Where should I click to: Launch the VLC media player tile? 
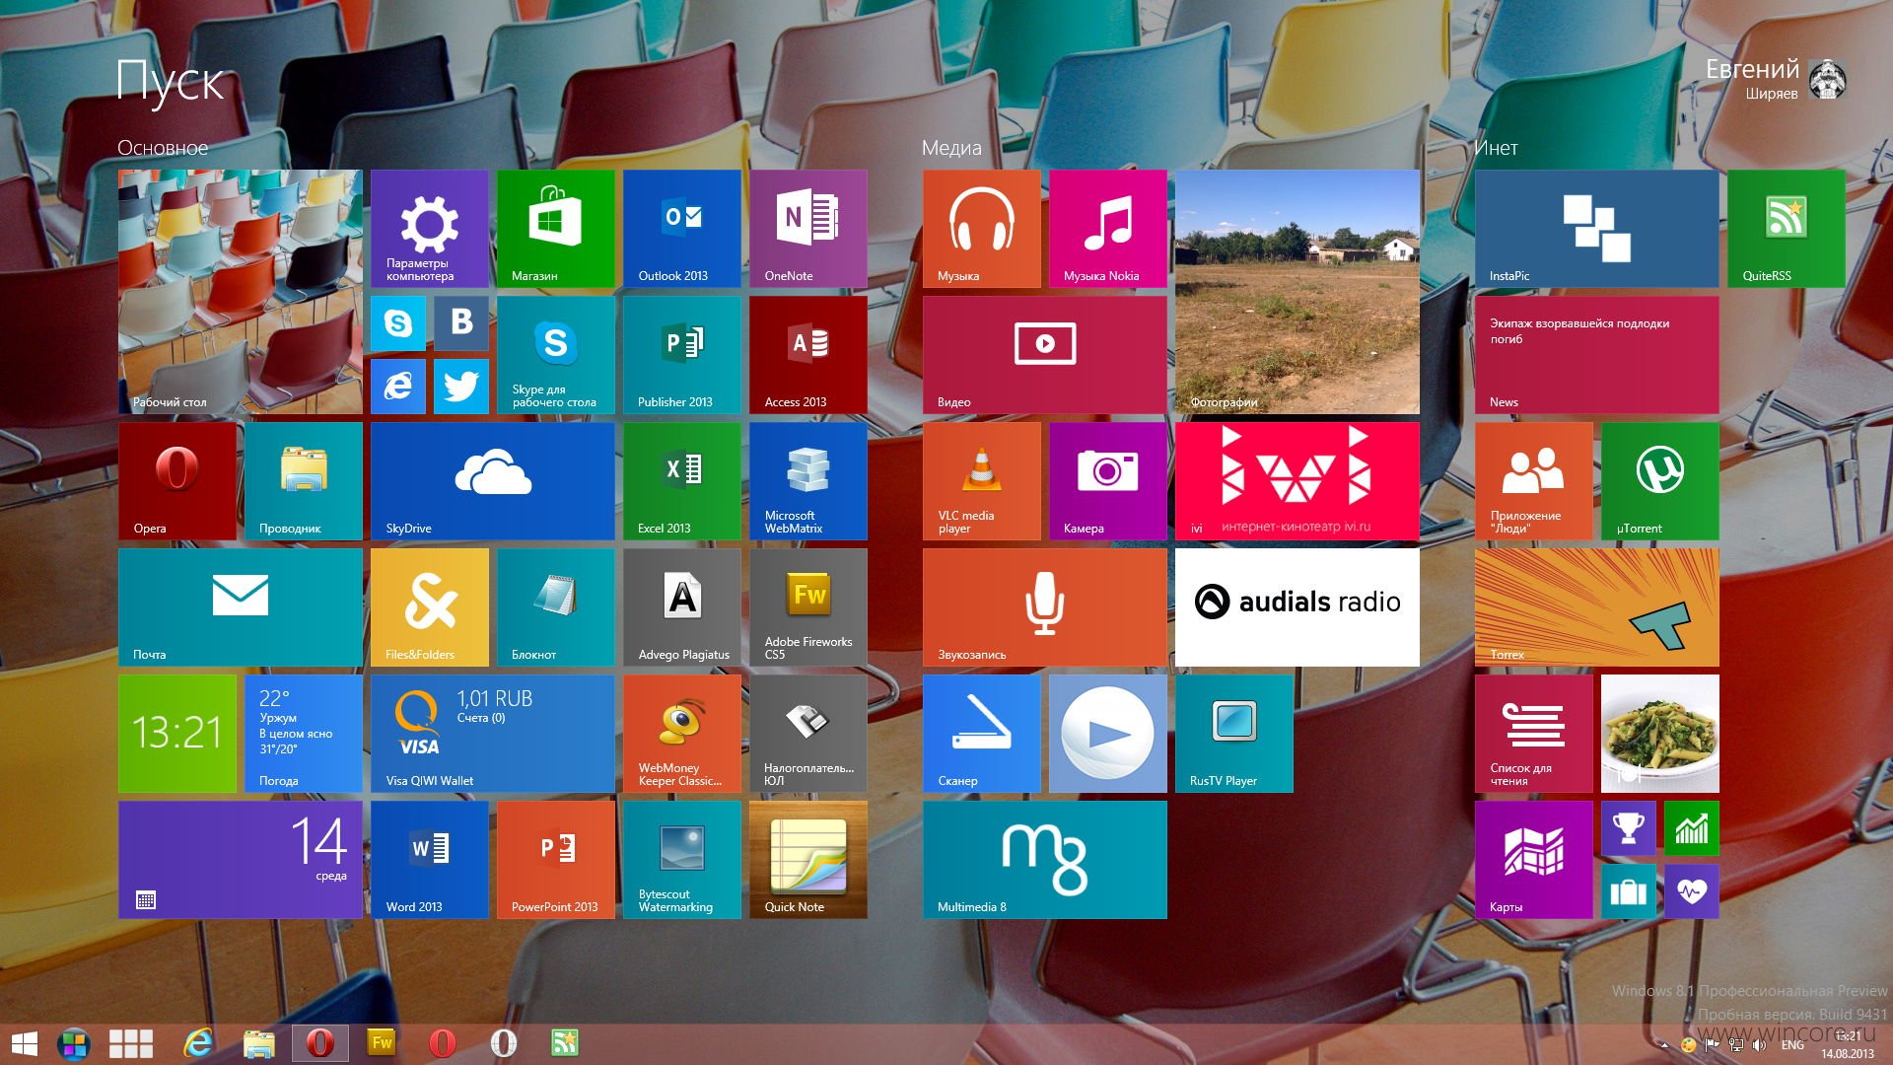point(981,481)
